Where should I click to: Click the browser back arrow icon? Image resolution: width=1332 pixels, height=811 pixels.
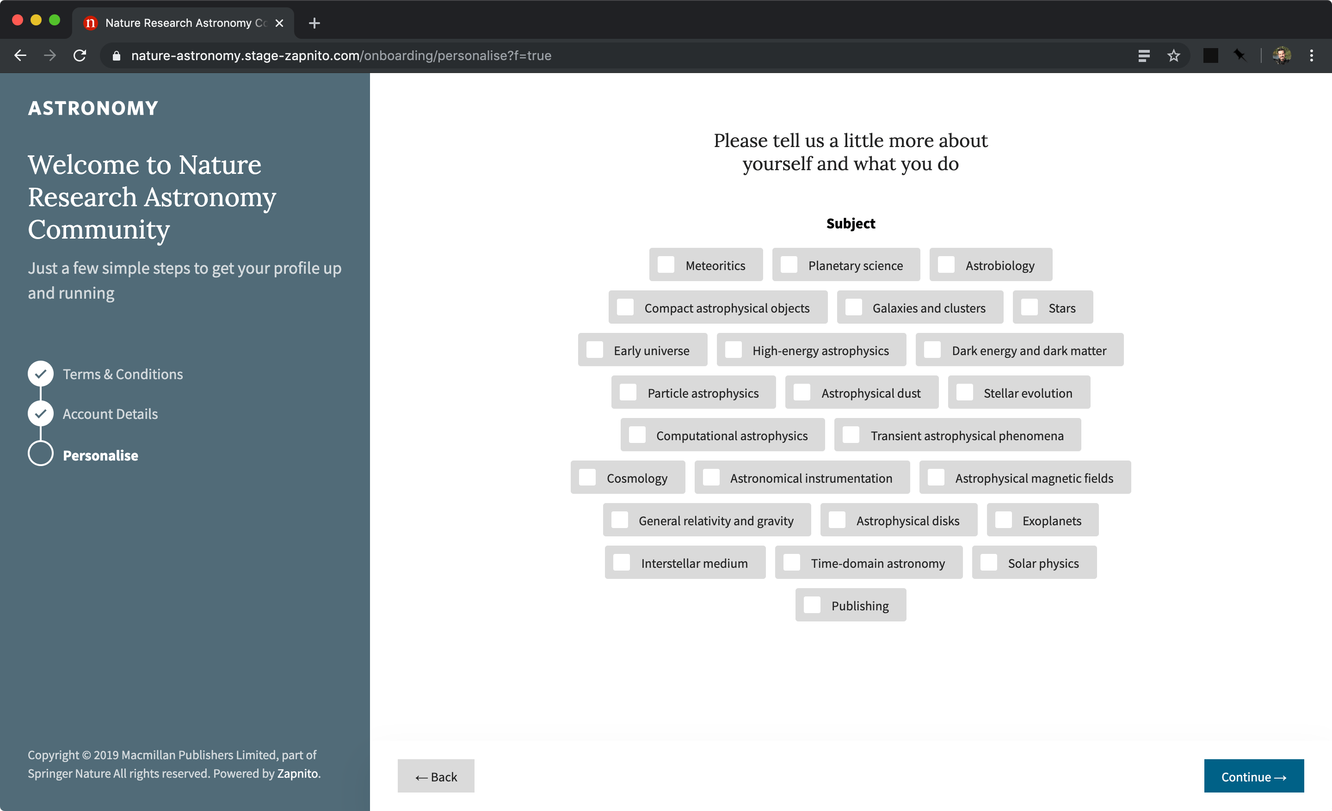click(20, 55)
